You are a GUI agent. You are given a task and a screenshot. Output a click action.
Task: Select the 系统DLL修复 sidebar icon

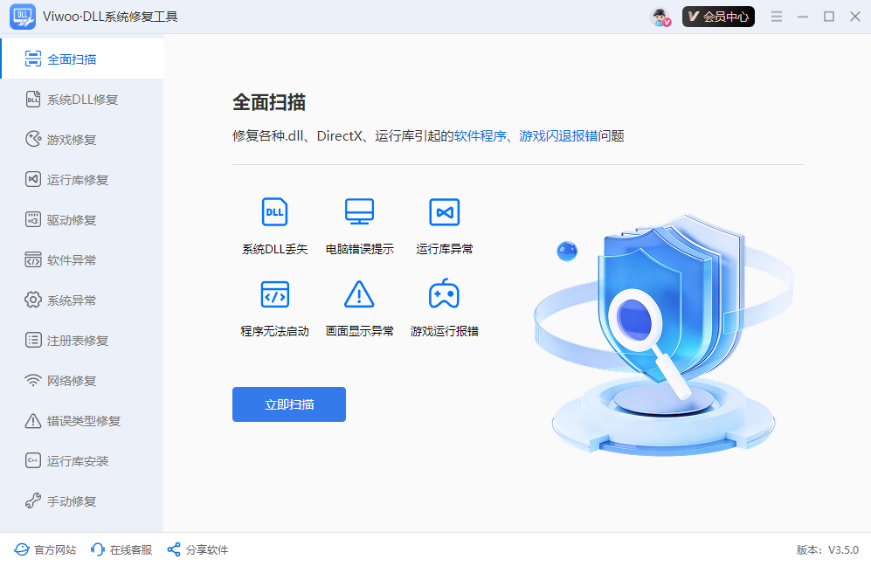(31, 99)
